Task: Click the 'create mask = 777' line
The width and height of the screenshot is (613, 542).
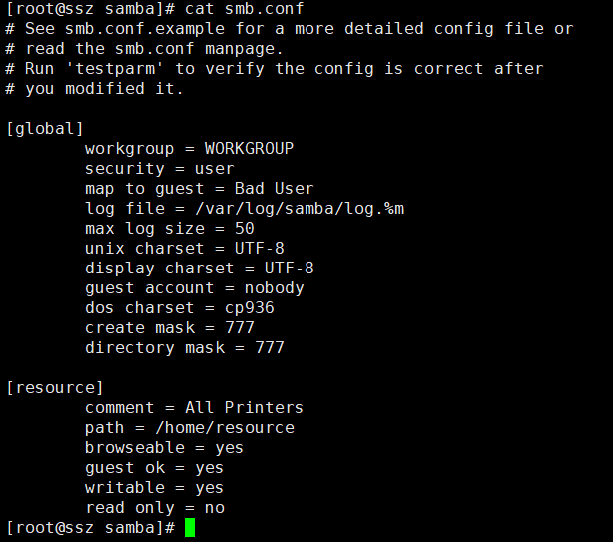Action: coord(170,328)
